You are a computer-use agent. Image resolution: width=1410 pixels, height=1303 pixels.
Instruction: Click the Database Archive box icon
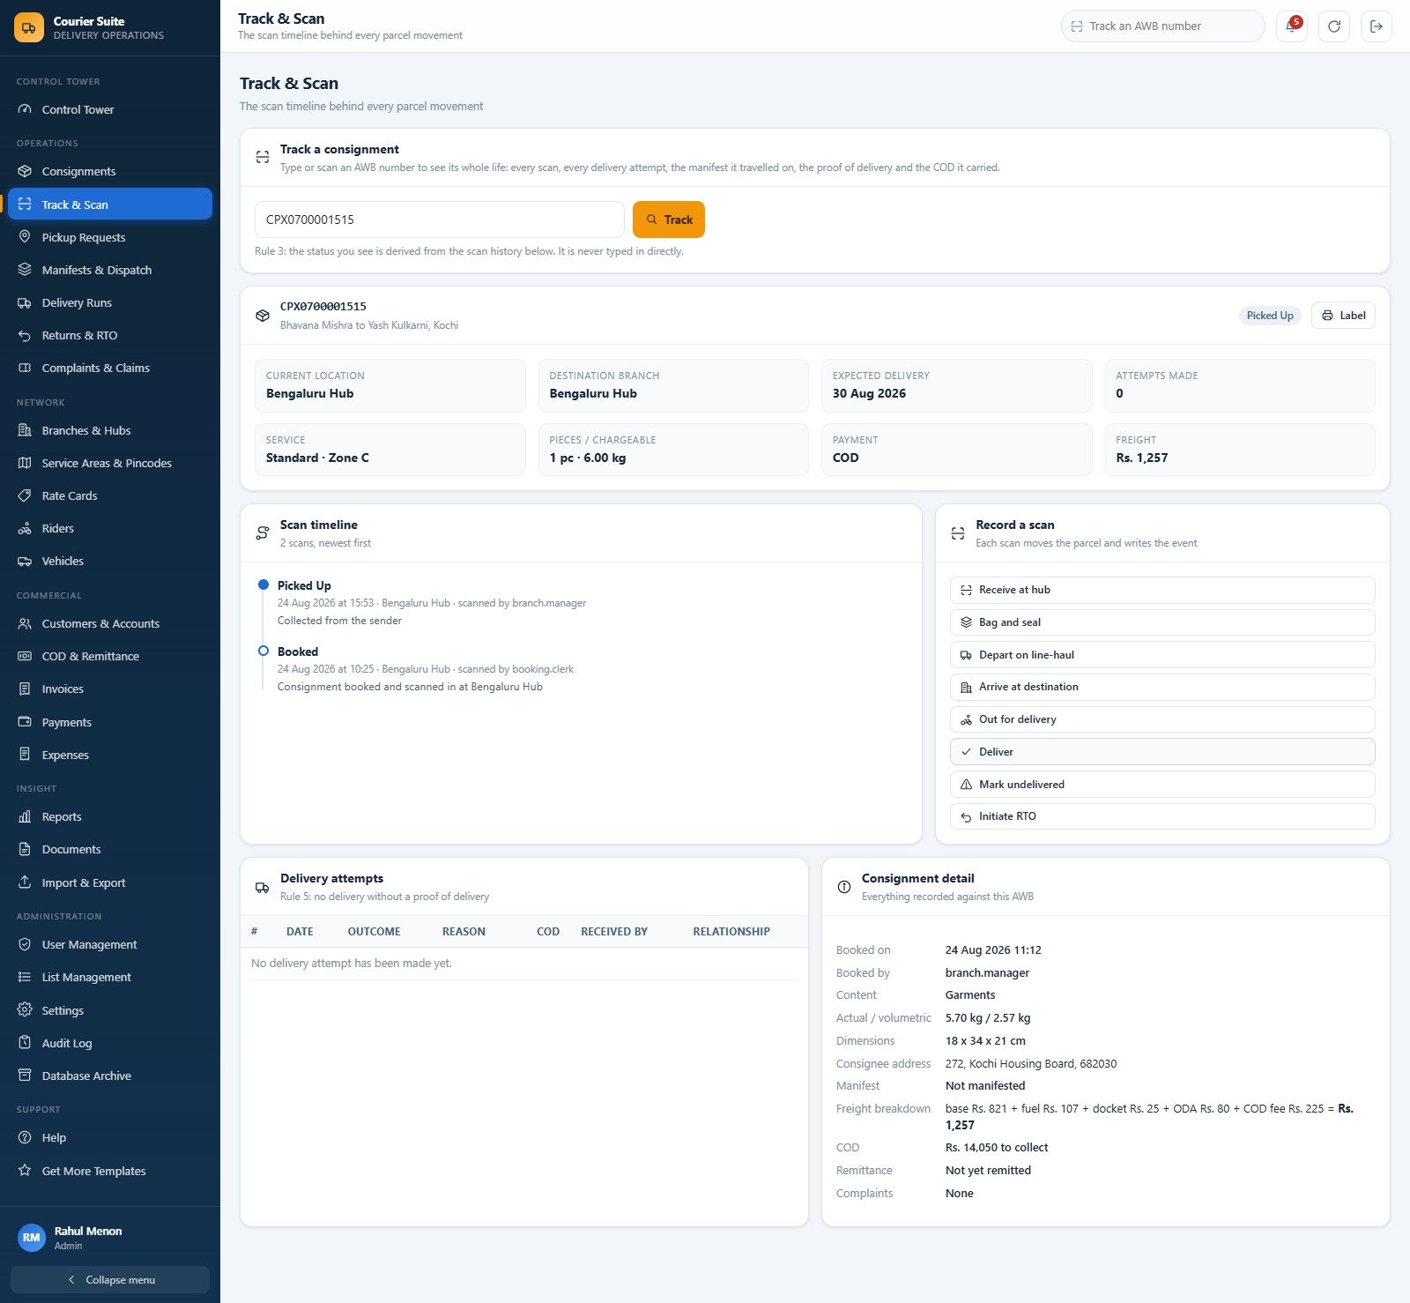pyautogui.click(x=25, y=1076)
